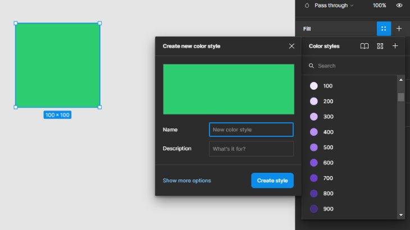Click the Fill section heading

point(307,29)
